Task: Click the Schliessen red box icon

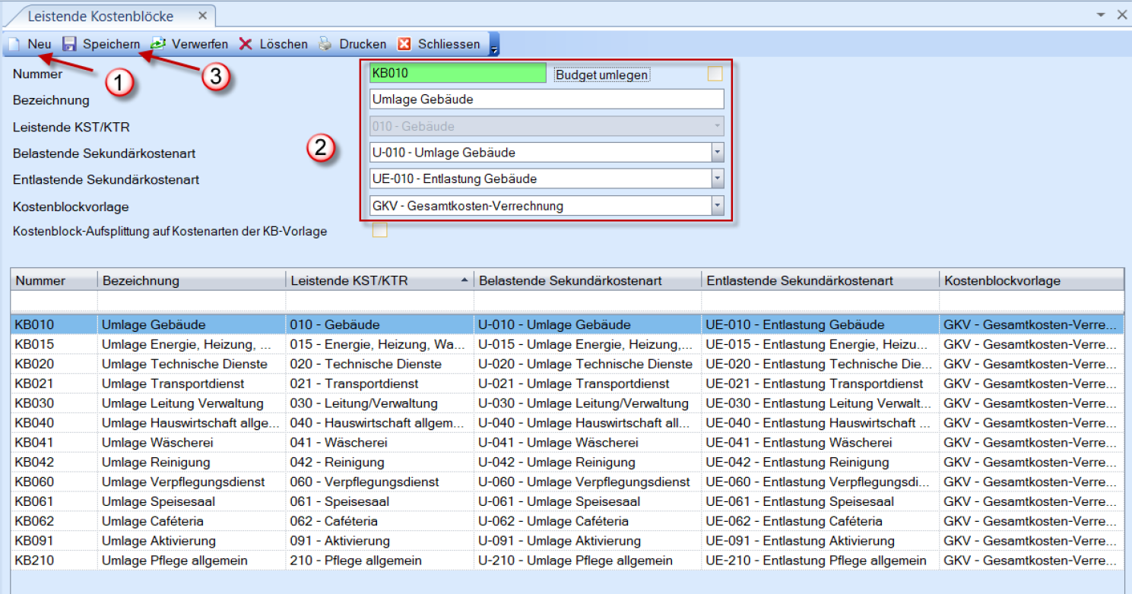Action: [404, 44]
